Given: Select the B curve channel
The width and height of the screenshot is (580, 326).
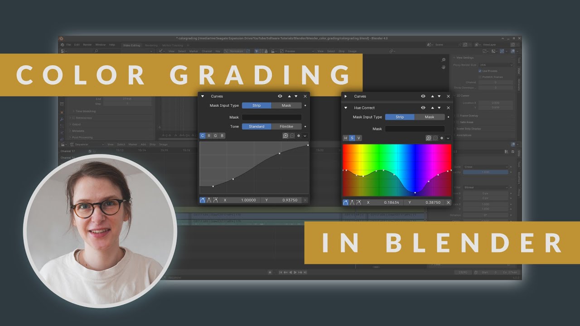Looking at the screenshot, I should click(222, 136).
